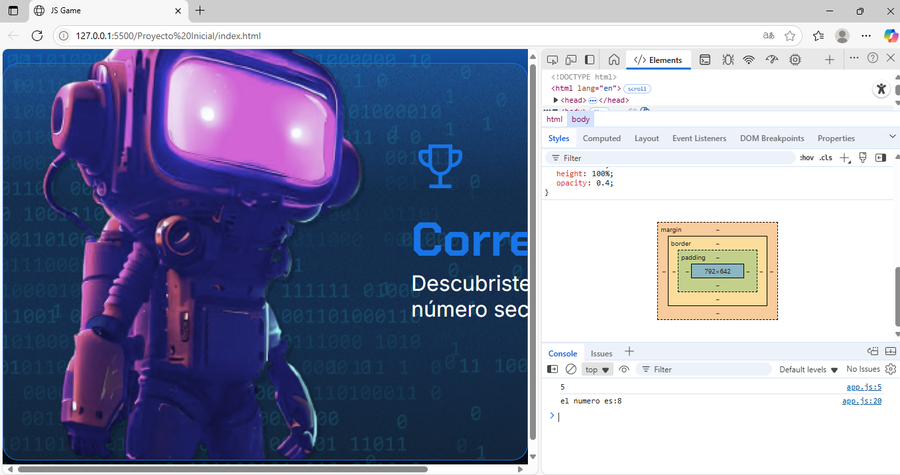Click the 792×642 box model content
The image size is (900, 475).
point(718,271)
